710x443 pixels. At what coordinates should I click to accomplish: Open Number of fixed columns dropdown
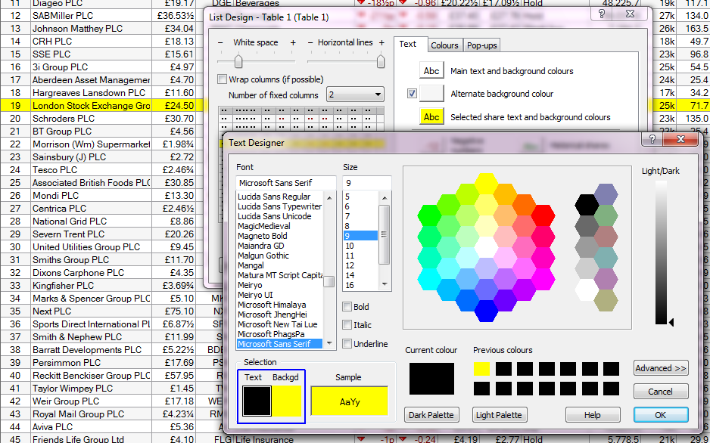(355, 95)
